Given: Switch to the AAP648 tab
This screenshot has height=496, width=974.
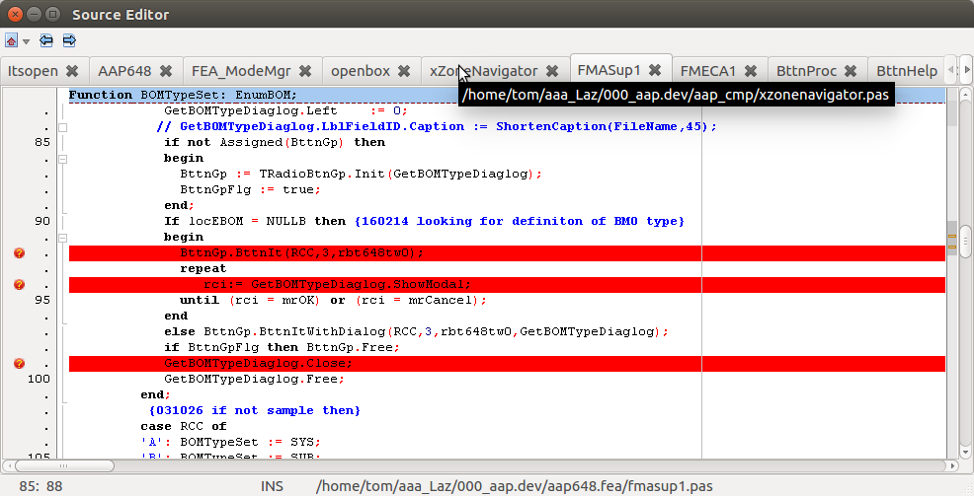Looking at the screenshot, I should tap(123, 71).
